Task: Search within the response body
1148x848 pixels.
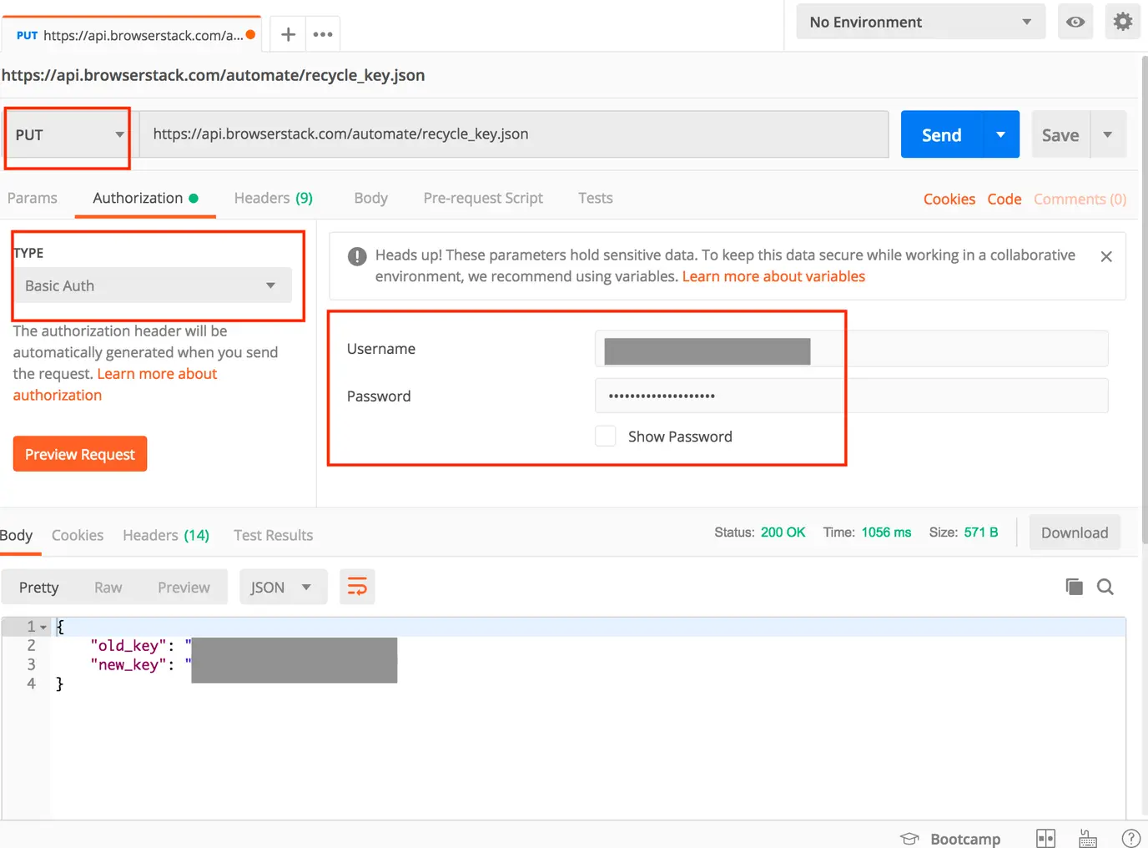Action: click(1105, 587)
